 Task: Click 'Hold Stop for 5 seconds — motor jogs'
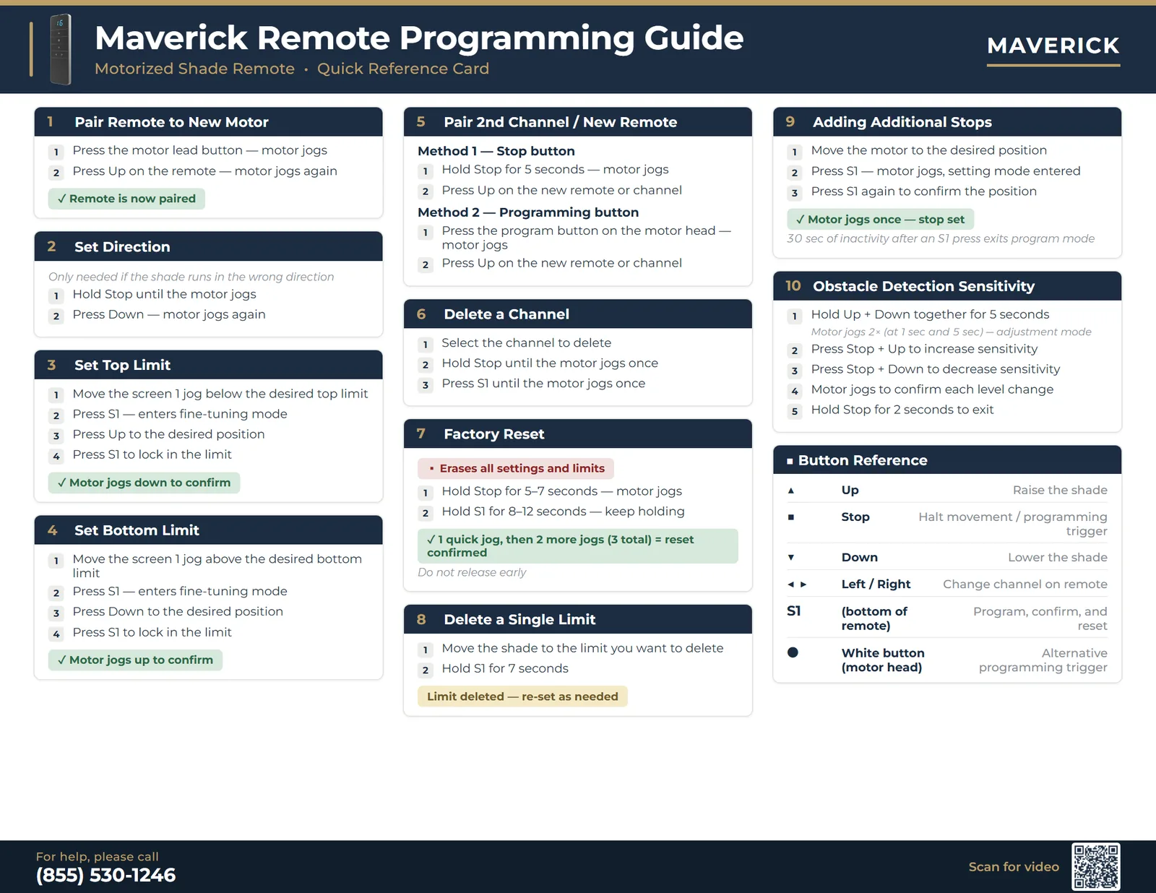click(x=555, y=169)
